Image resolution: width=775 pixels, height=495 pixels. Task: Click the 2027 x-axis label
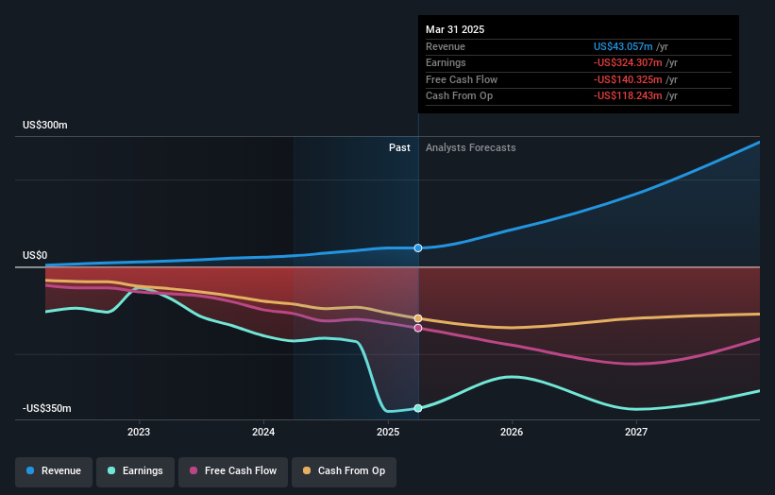point(636,432)
